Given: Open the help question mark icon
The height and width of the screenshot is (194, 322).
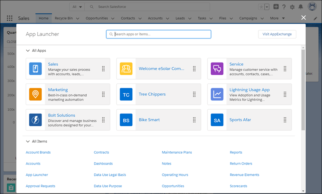Looking at the screenshot, I should (x=284, y=6).
